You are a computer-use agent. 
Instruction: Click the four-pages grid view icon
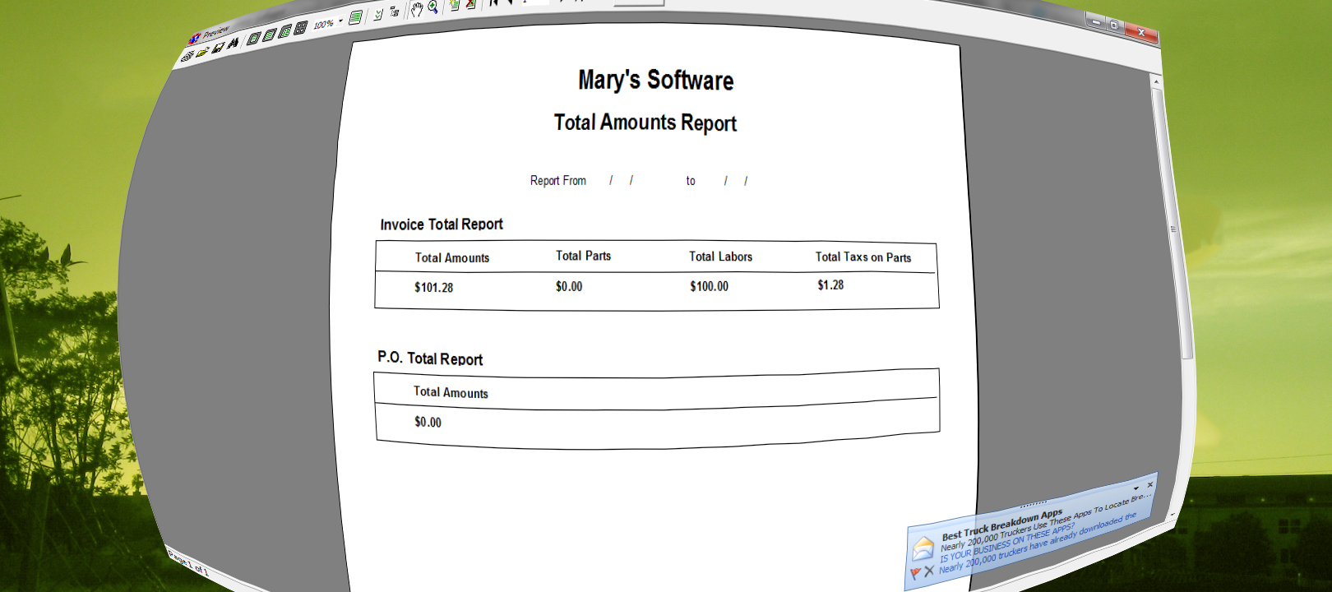click(x=301, y=28)
